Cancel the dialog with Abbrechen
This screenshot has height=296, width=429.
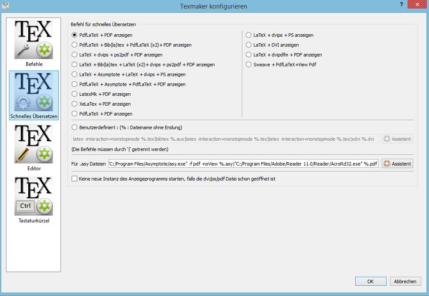click(x=405, y=281)
